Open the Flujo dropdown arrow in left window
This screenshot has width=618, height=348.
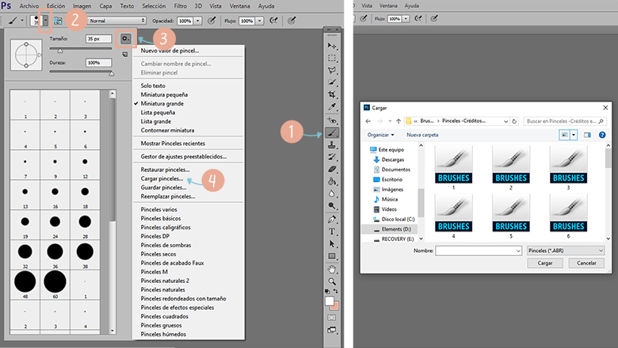tap(260, 21)
